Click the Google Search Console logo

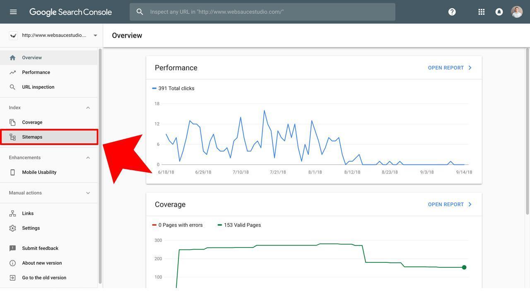[70, 12]
